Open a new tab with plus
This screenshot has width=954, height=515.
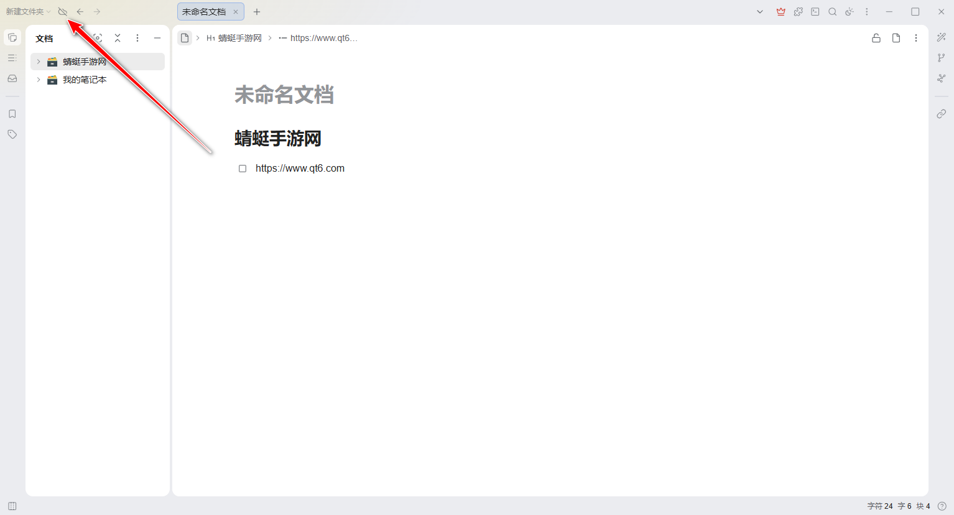[257, 12]
